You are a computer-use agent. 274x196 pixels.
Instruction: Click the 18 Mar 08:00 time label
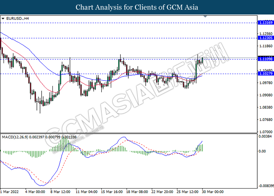pos(137,192)
